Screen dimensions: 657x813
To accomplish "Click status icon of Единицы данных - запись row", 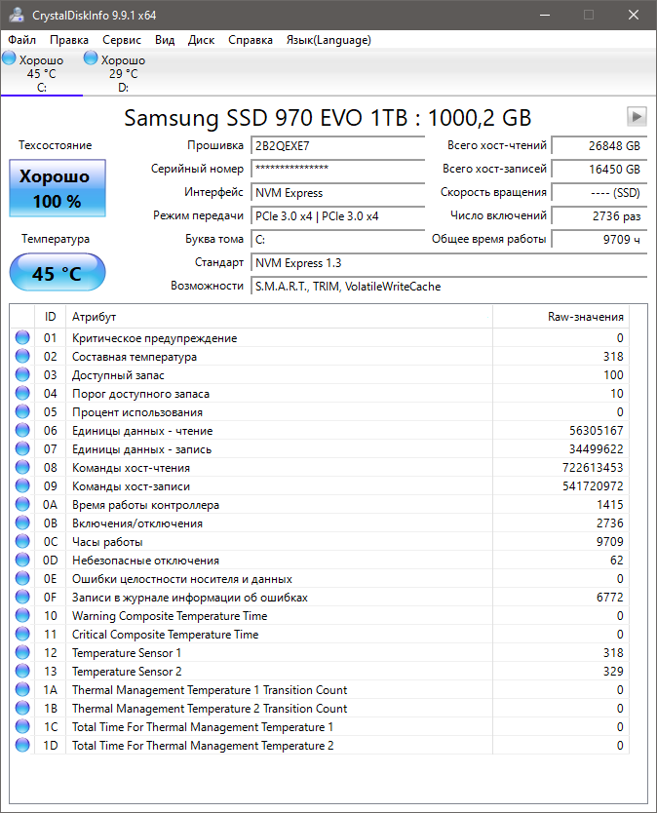I will (22, 448).
